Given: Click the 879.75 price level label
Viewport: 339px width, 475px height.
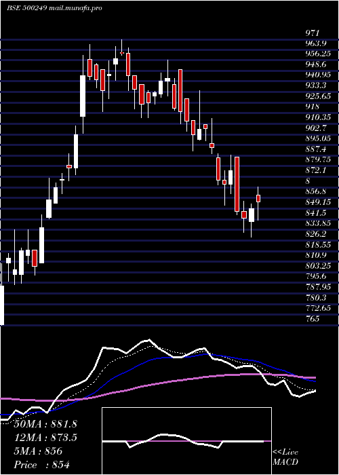Looking at the screenshot, I should click(317, 159).
